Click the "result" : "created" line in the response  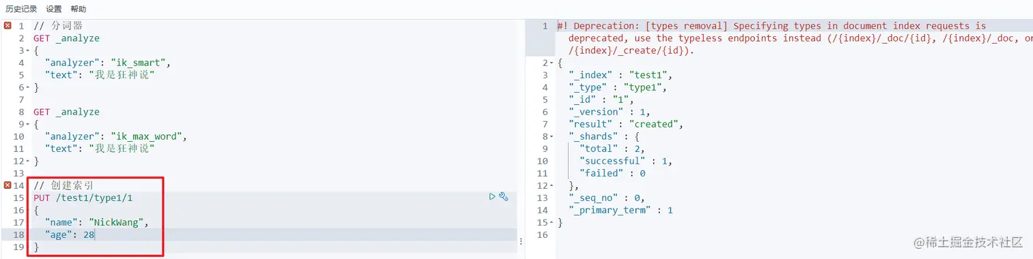coord(626,124)
